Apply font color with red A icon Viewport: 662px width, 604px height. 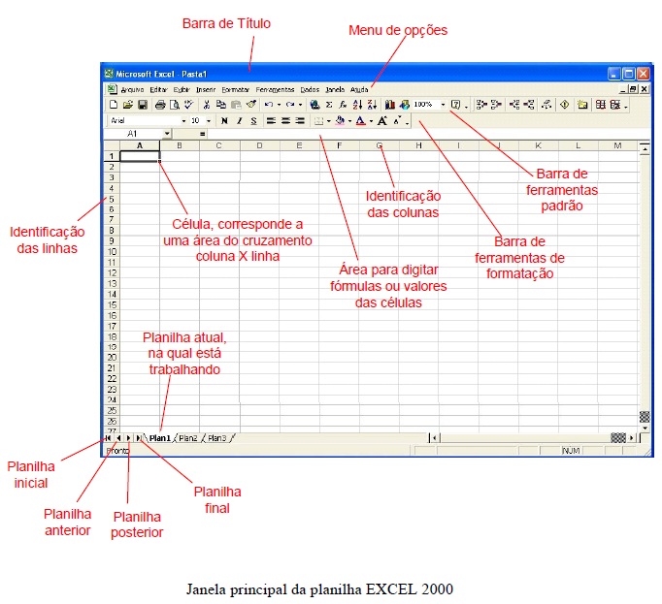click(x=360, y=121)
